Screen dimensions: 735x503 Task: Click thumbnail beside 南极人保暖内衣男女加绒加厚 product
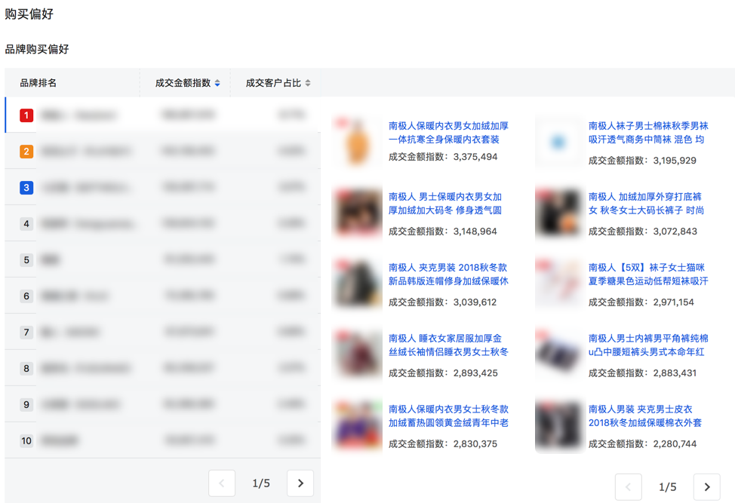[357, 142]
